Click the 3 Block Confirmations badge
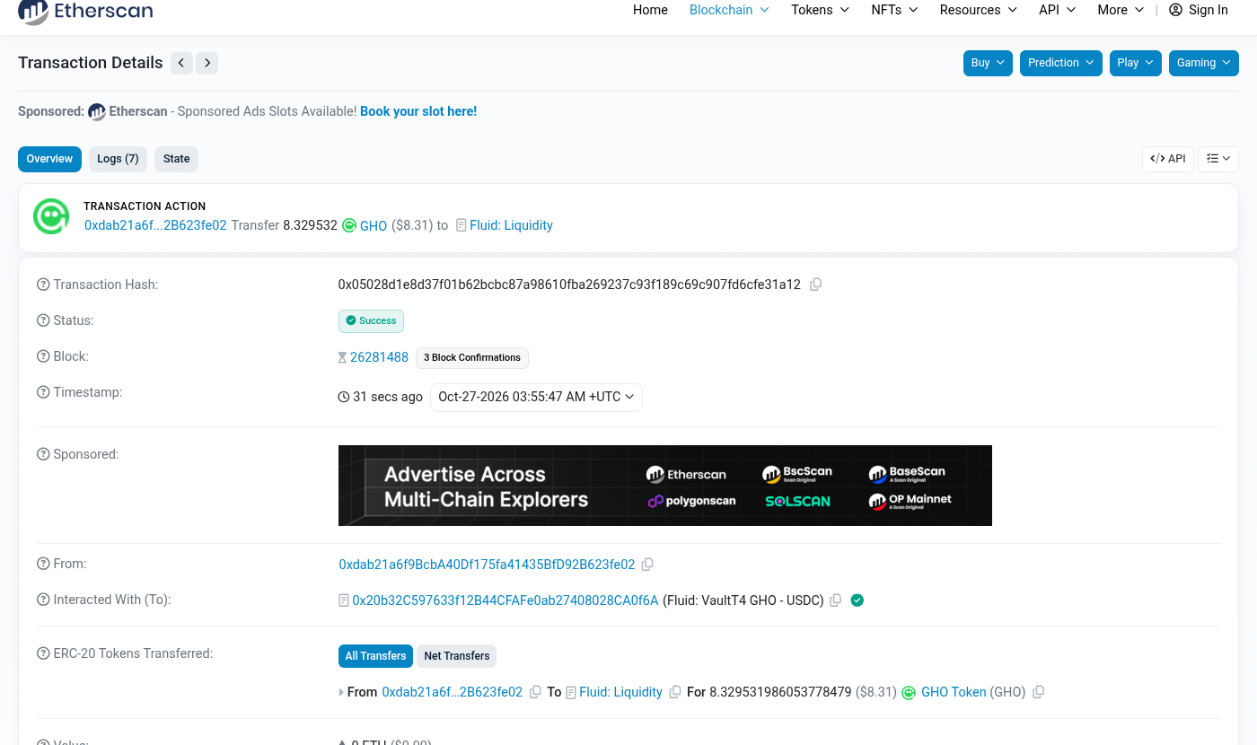This screenshot has width=1257, height=745. click(x=472, y=357)
